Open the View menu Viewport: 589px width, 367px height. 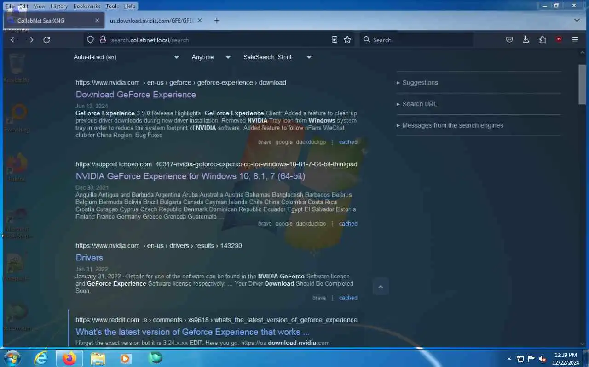(x=40, y=6)
